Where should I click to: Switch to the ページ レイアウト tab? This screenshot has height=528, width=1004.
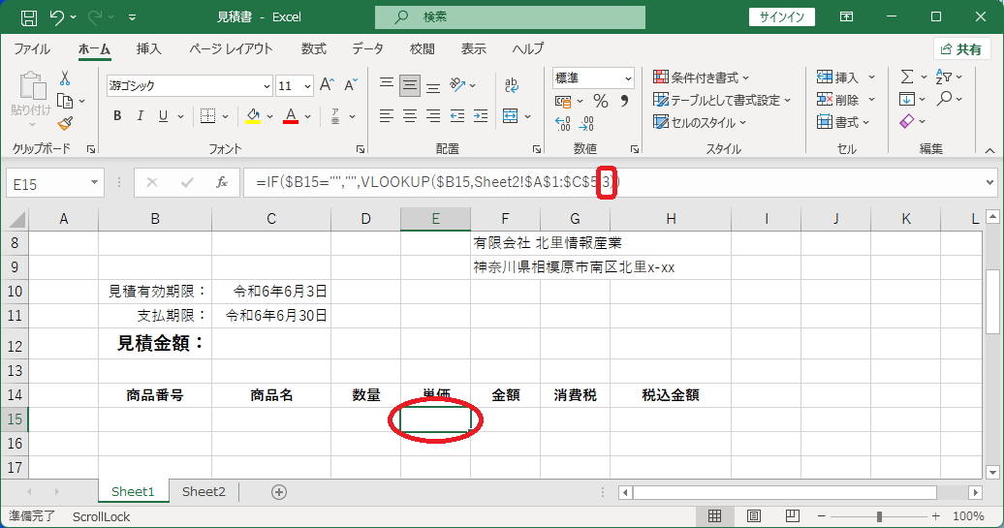click(231, 48)
